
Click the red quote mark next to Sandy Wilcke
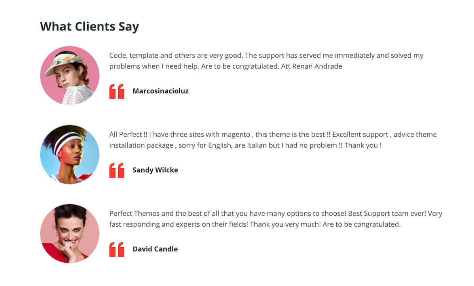[x=117, y=170]
